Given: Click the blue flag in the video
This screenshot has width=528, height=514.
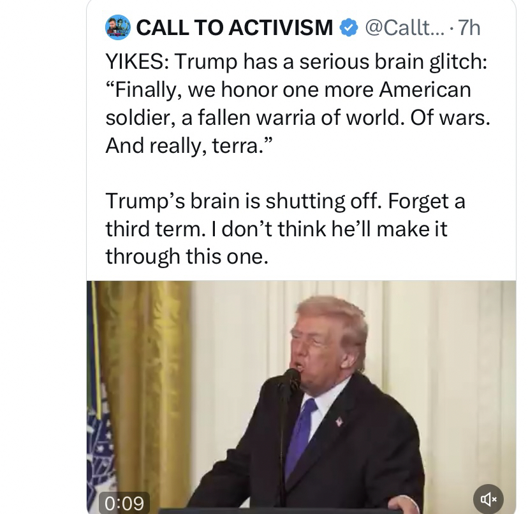Looking at the screenshot, I should click(98, 438).
